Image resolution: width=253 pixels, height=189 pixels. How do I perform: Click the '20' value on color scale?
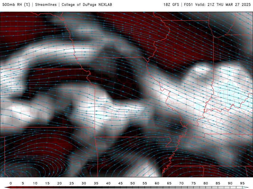tap(59, 183)
